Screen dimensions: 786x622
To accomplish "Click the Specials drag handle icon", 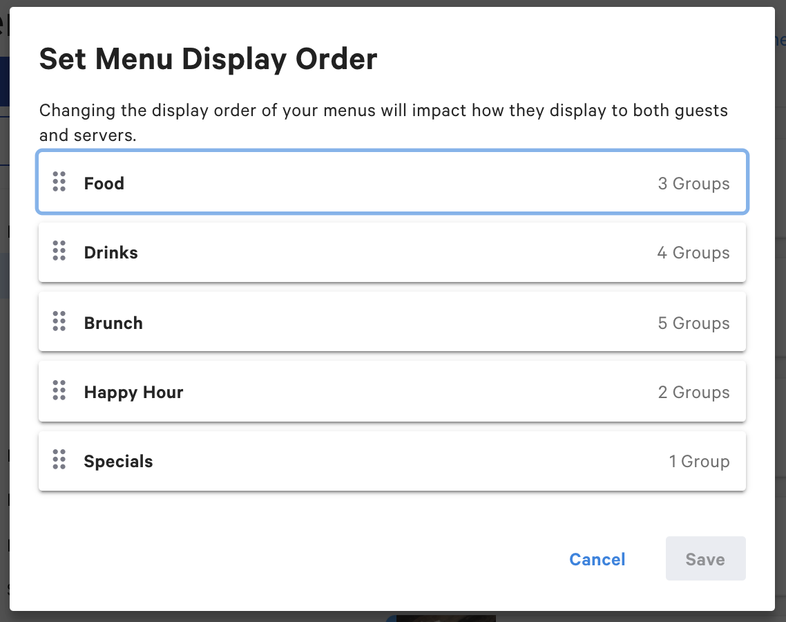I will pos(59,459).
